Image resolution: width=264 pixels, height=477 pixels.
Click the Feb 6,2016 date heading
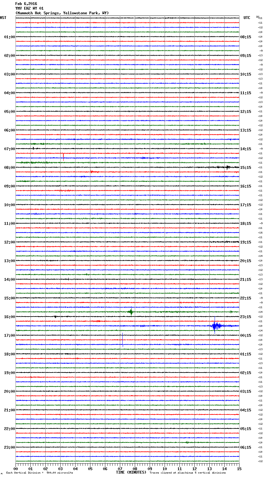click(x=26, y=4)
